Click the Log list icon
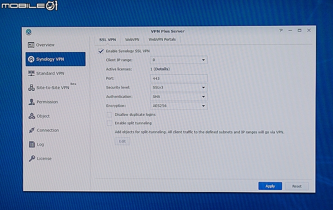333x210 pixels. click(x=32, y=145)
